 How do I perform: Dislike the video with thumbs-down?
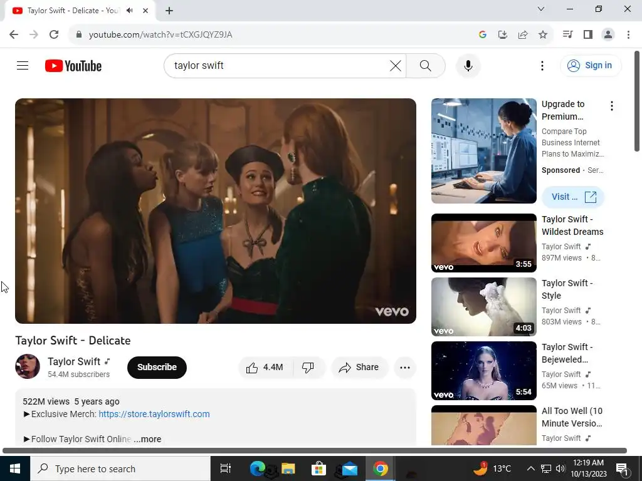coord(308,367)
